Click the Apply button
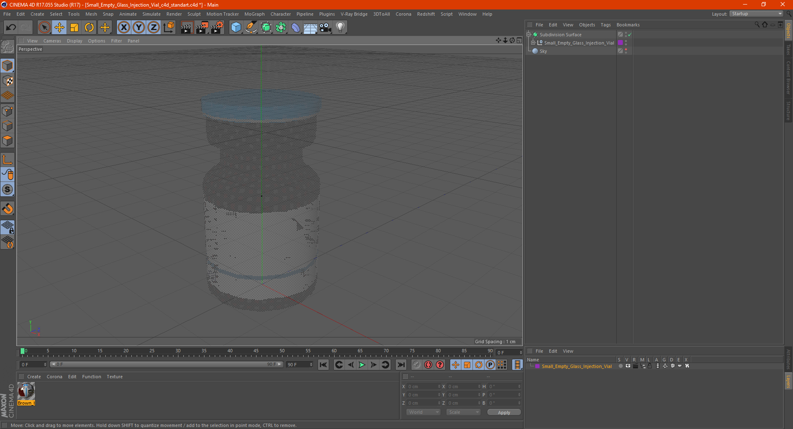Screen dimensions: 793x429 point(504,412)
